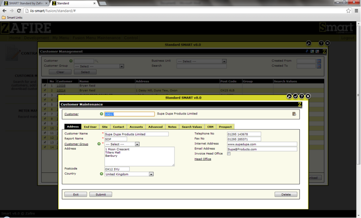Click the checkmark icon on Customer Maintenance dialog
This screenshot has height=218, width=361.
click(295, 96)
